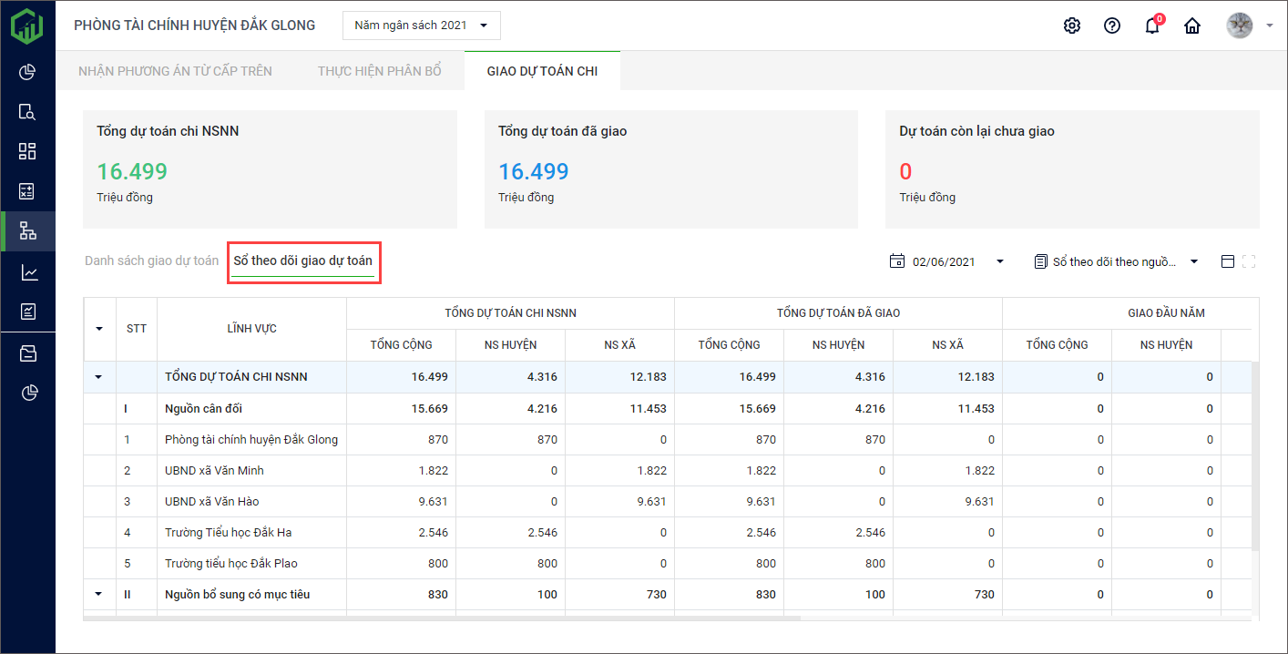Open the Năm ngân sách 2021 dropdown
Viewport: 1288px width, 654px height.
(x=422, y=26)
